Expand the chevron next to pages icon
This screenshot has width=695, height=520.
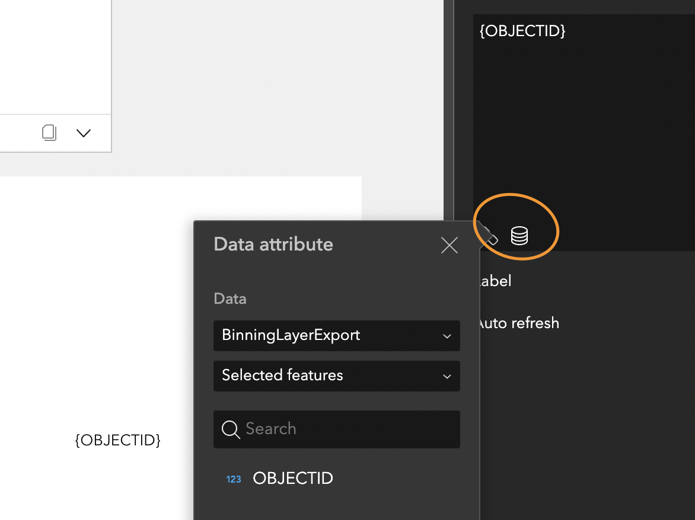point(84,133)
